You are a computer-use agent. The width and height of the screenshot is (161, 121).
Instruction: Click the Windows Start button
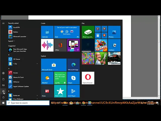point(3,103)
